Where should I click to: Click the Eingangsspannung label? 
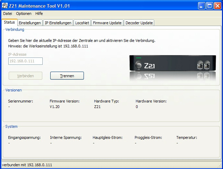pos(24,137)
